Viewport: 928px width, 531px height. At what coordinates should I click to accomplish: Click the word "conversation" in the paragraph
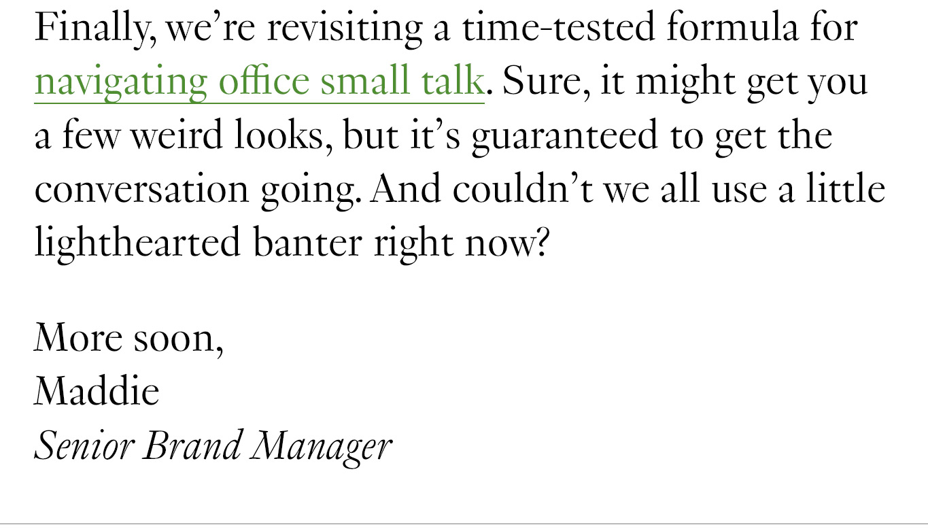tap(141, 190)
